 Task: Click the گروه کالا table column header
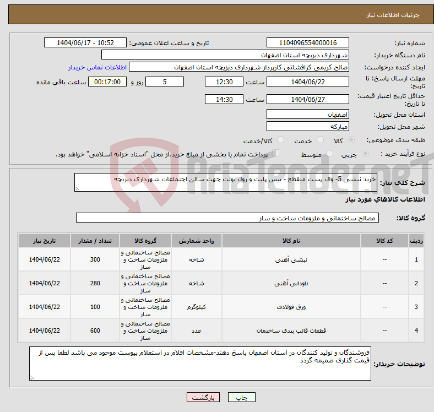(x=145, y=241)
